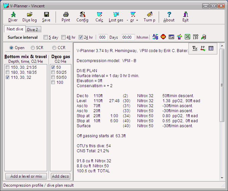
Task: Select the CCR radio button
Action: click(x=54, y=48)
